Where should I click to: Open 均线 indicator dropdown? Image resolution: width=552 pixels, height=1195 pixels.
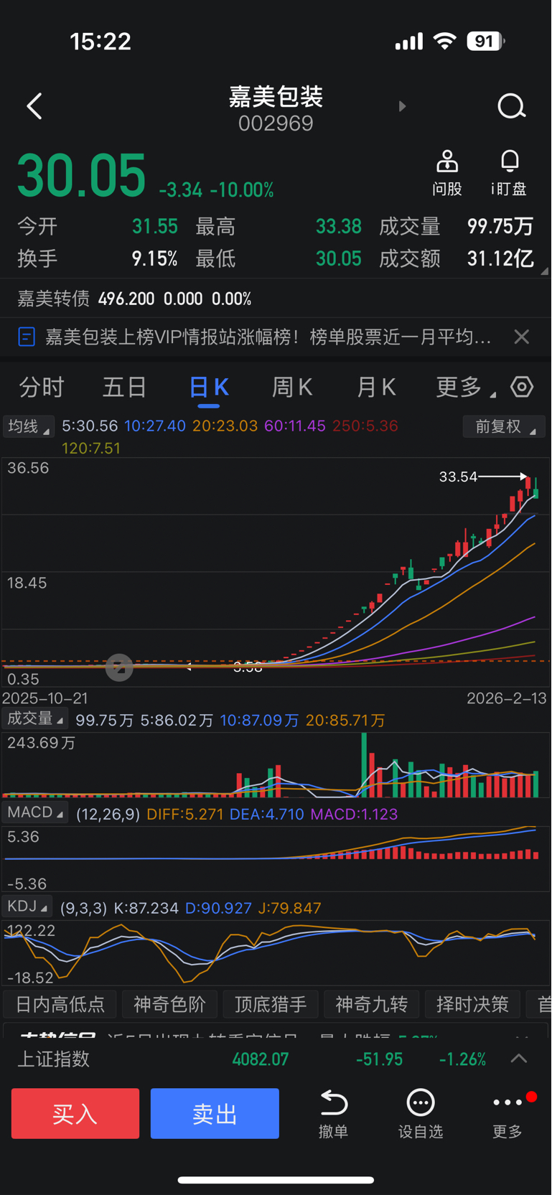[x=28, y=426]
